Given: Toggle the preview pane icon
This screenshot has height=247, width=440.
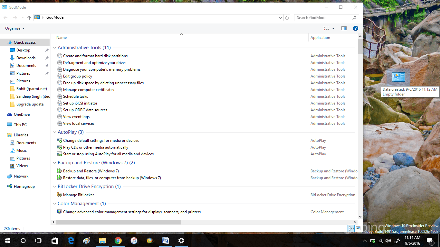Looking at the screenshot, I should click(x=344, y=28).
